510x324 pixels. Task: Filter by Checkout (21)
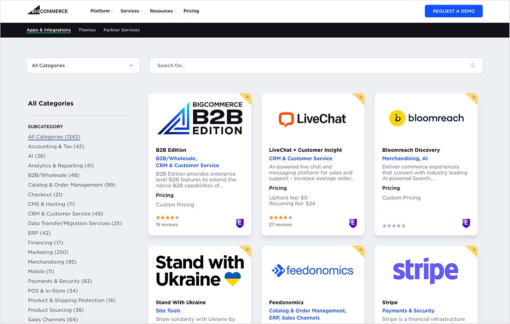coord(45,194)
